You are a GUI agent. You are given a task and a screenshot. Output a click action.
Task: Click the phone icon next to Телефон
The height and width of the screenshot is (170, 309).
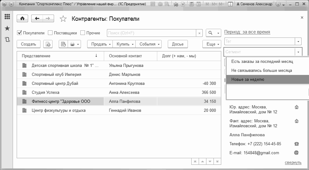(296, 144)
